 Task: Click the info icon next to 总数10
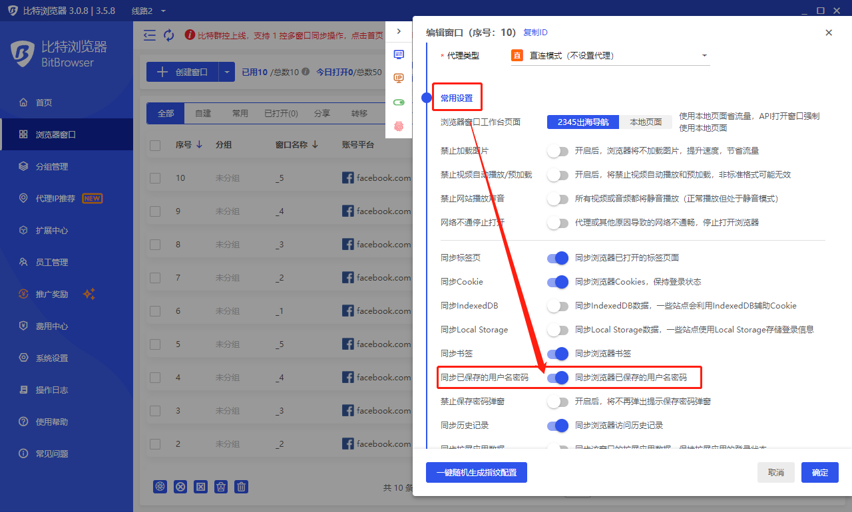coord(306,72)
